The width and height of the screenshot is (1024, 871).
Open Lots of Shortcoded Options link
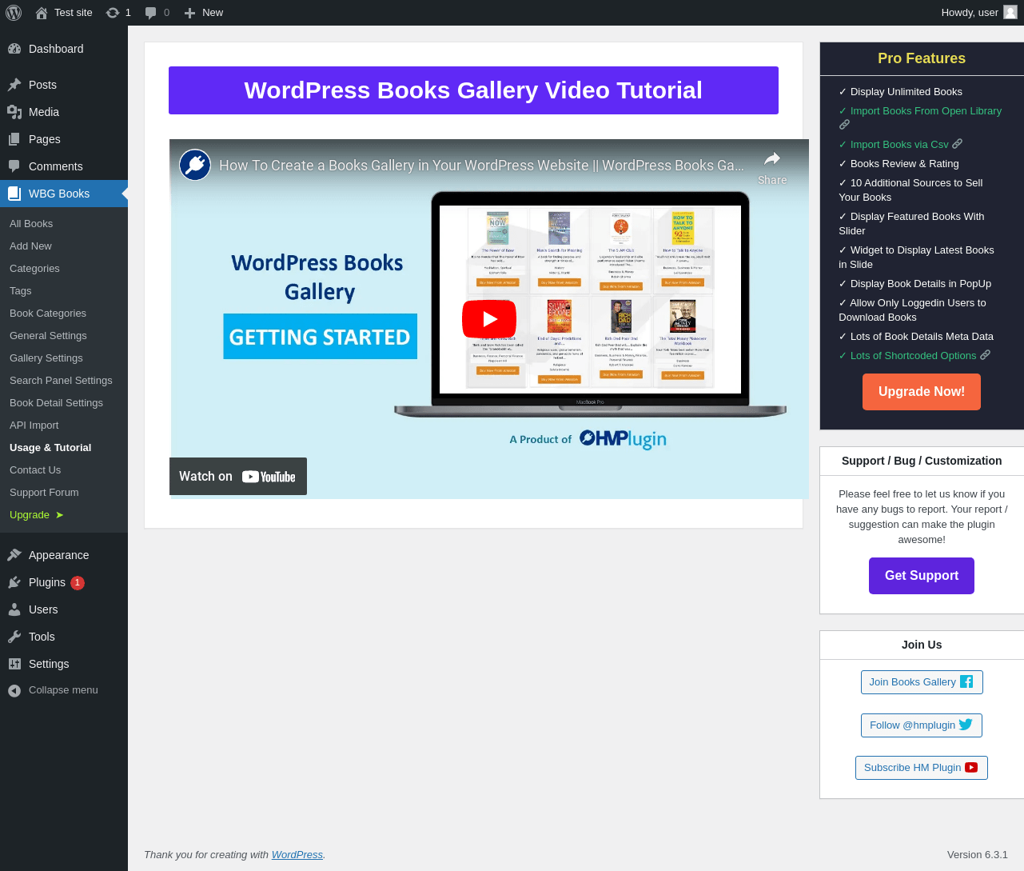point(914,356)
